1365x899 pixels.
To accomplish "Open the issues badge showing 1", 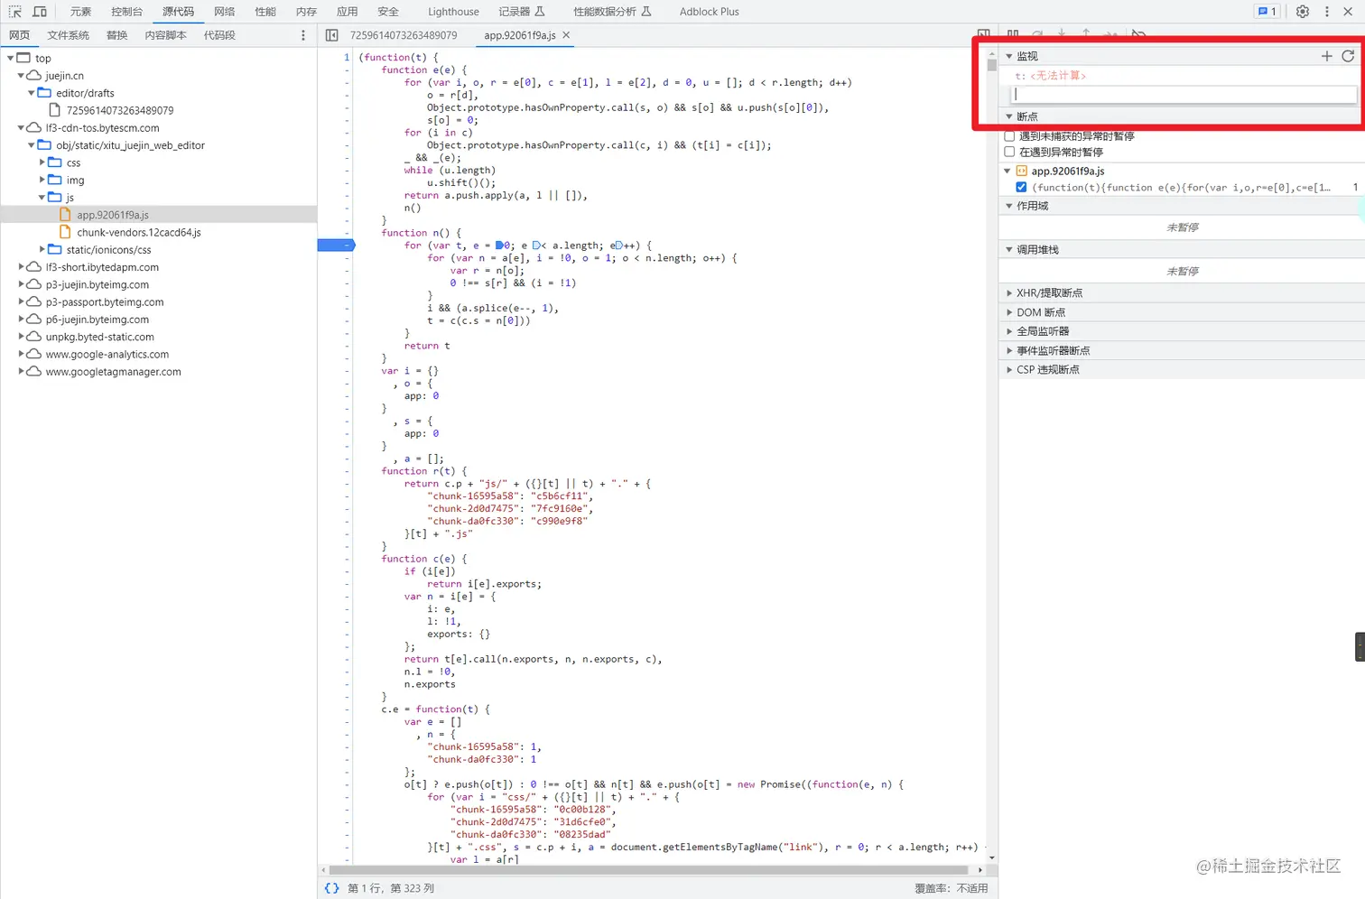I will (x=1267, y=12).
